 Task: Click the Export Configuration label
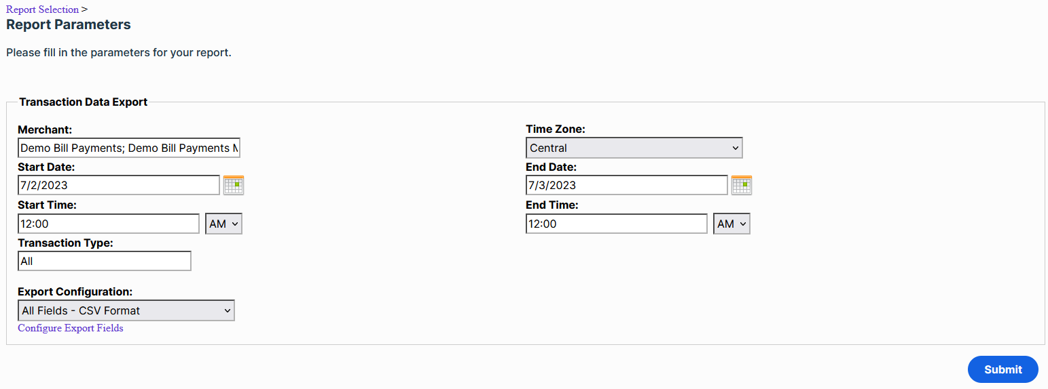tap(75, 291)
